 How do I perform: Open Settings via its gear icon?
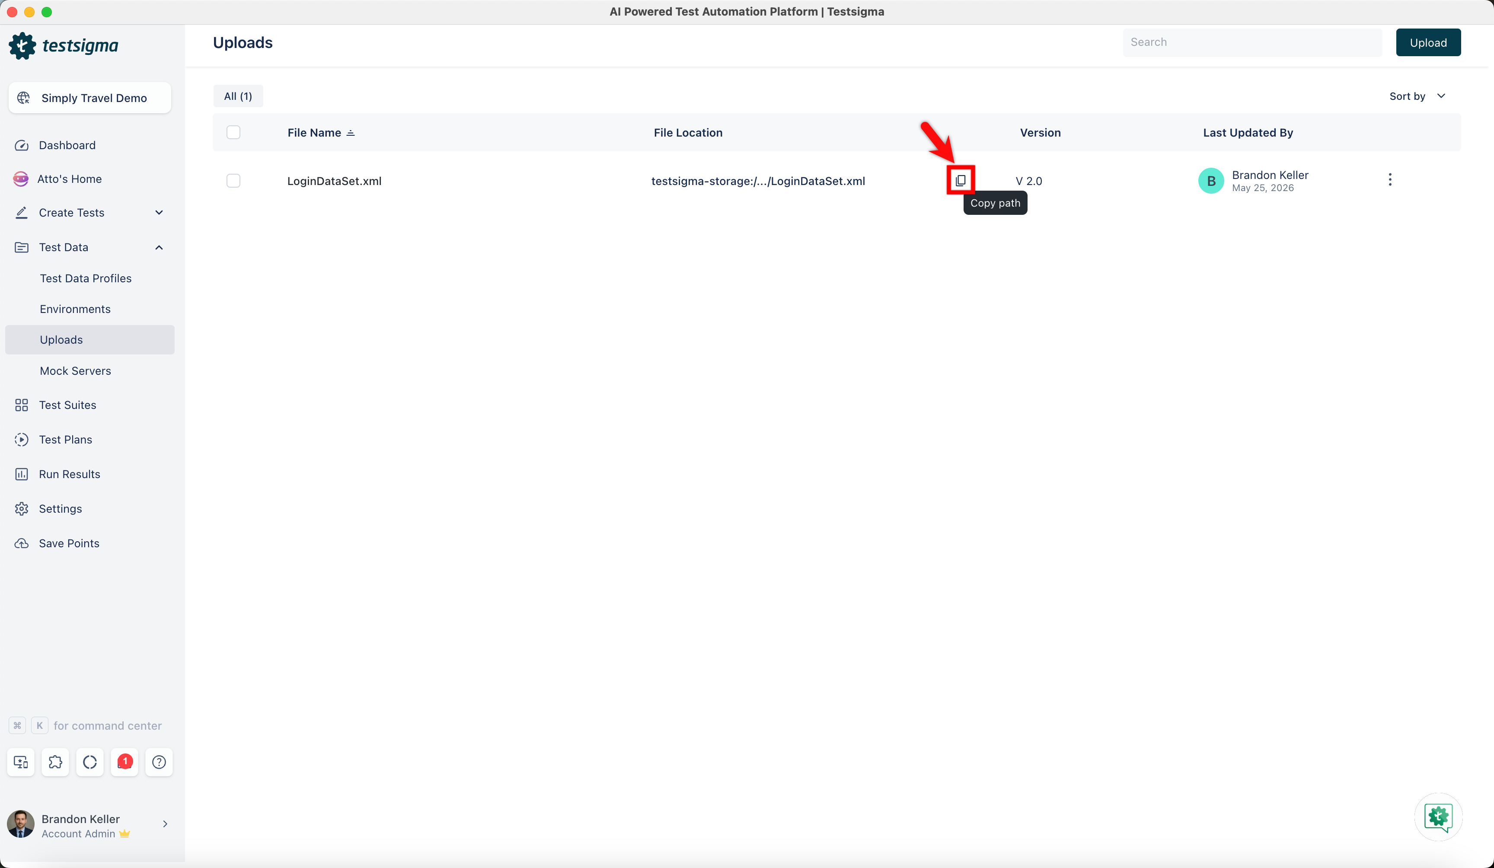pos(21,509)
